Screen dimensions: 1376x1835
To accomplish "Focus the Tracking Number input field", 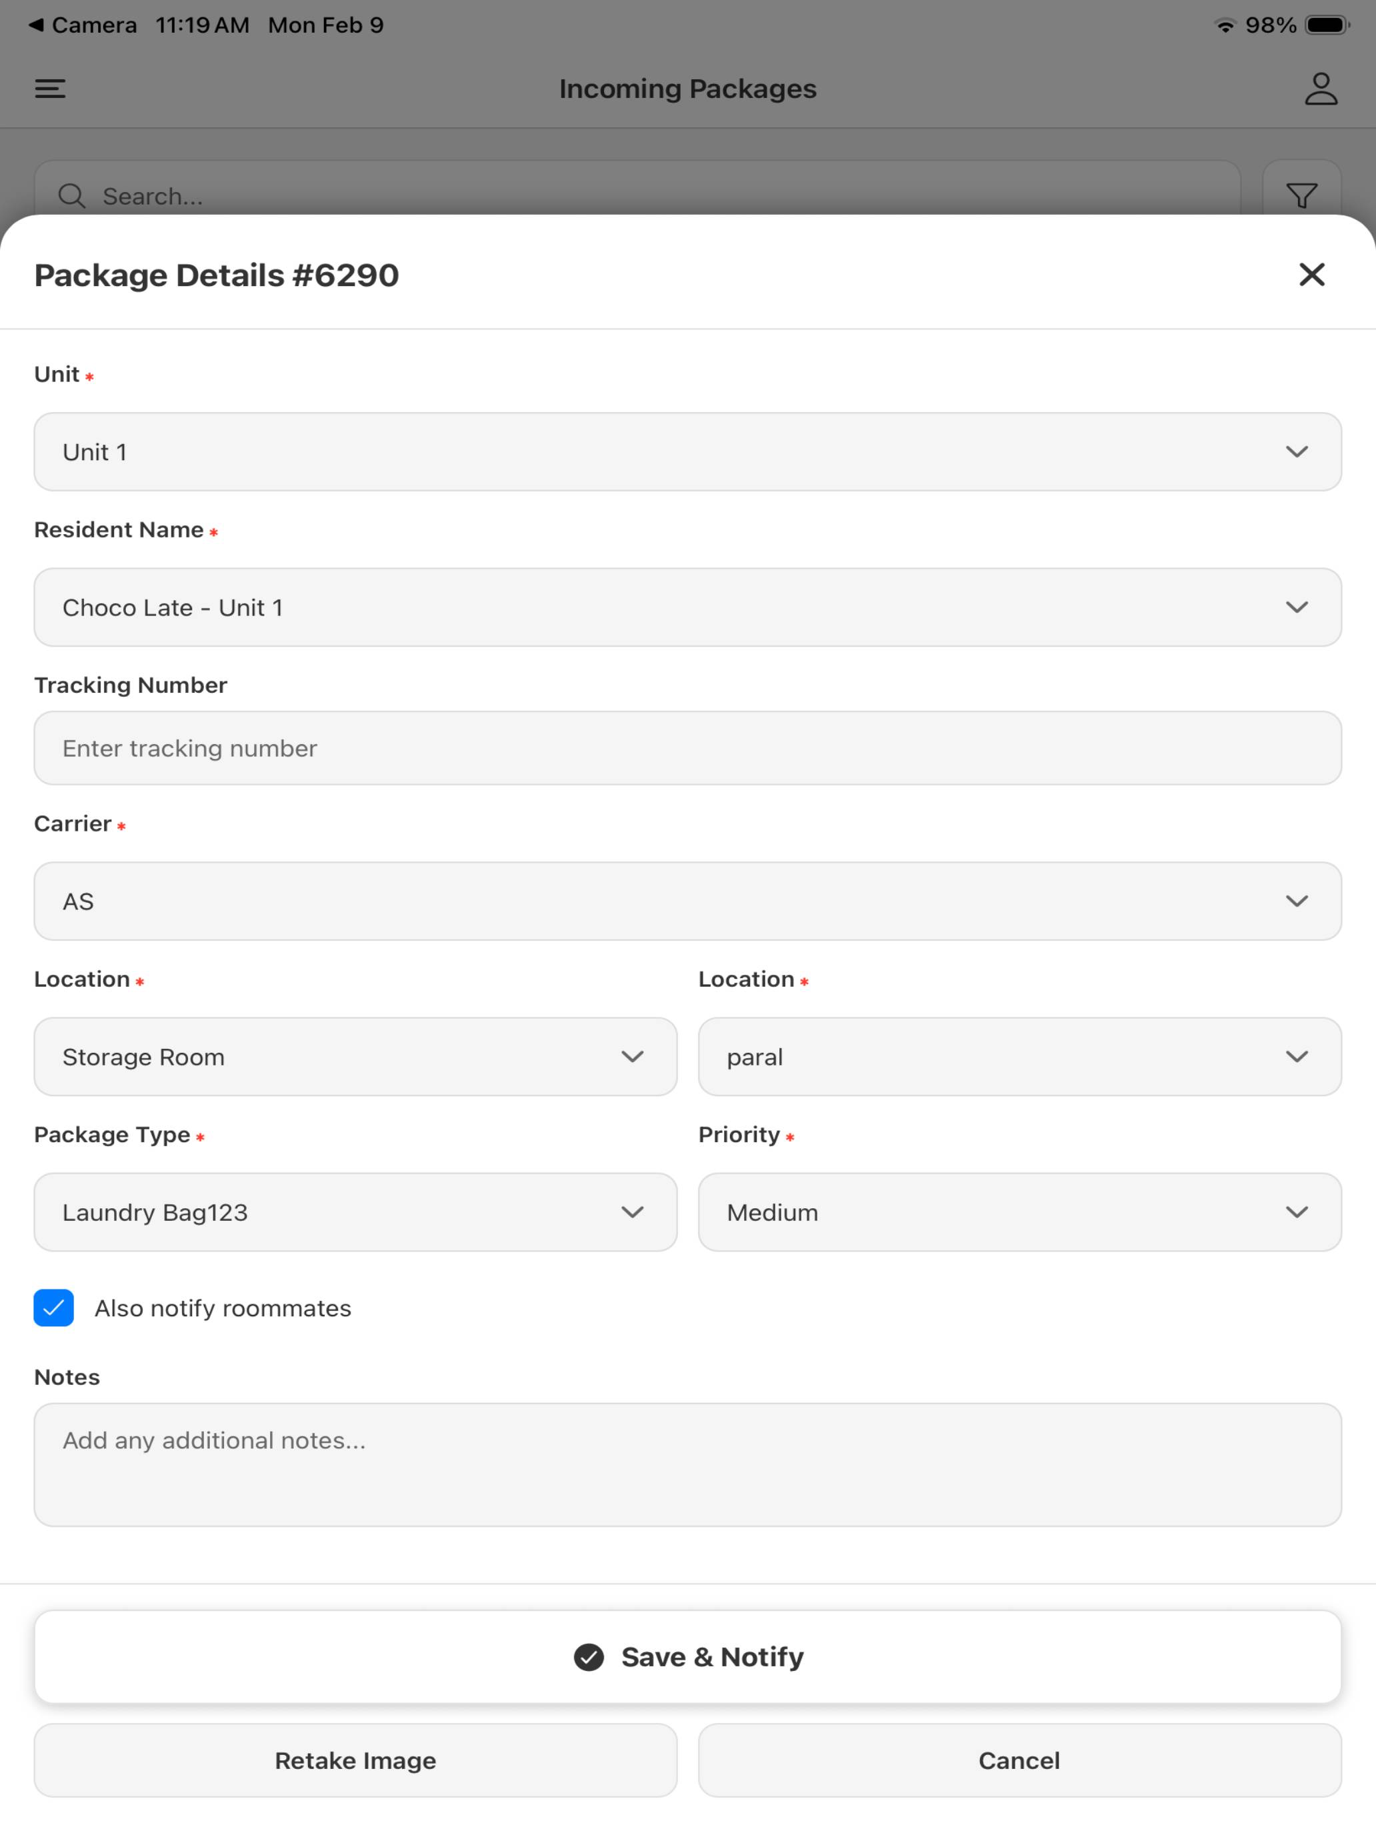I will tap(687, 747).
